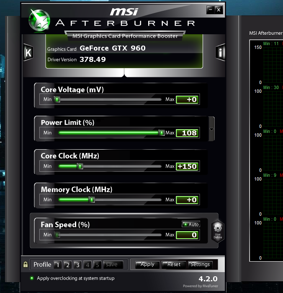The width and height of the screenshot is (283, 293).
Task: Load Profile slot 2
Action: point(68,265)
